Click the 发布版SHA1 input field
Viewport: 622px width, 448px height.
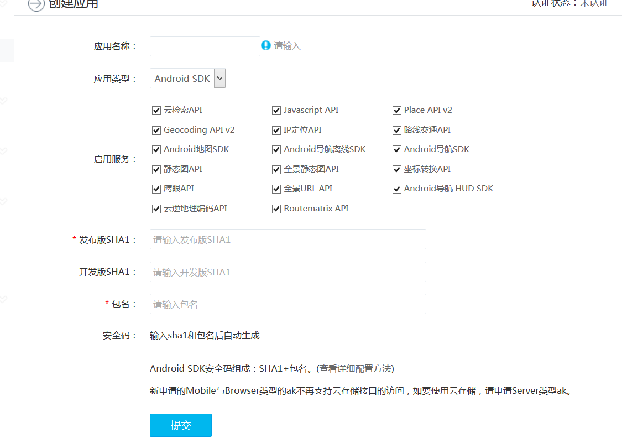click(x=288, y=239)
